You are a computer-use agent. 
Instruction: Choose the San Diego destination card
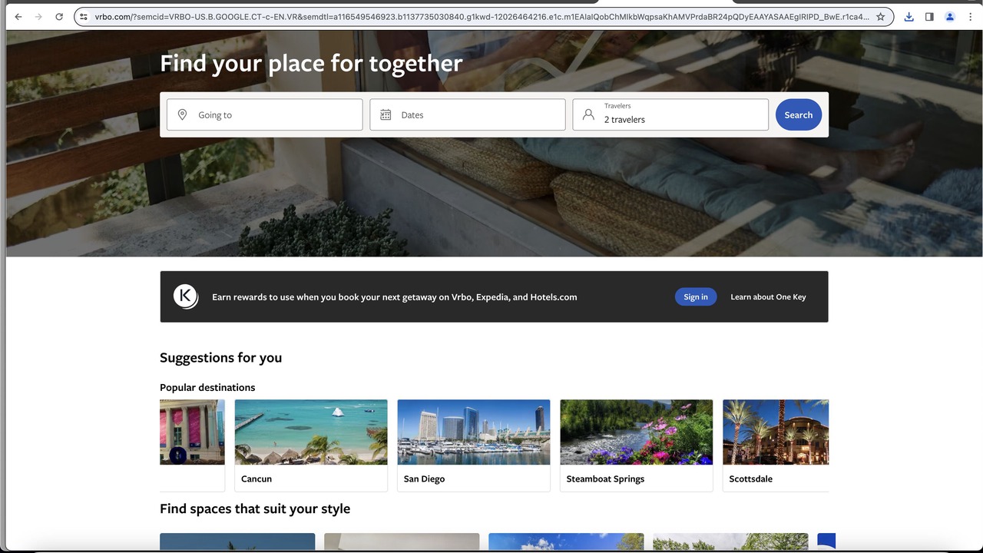[474, 444]
